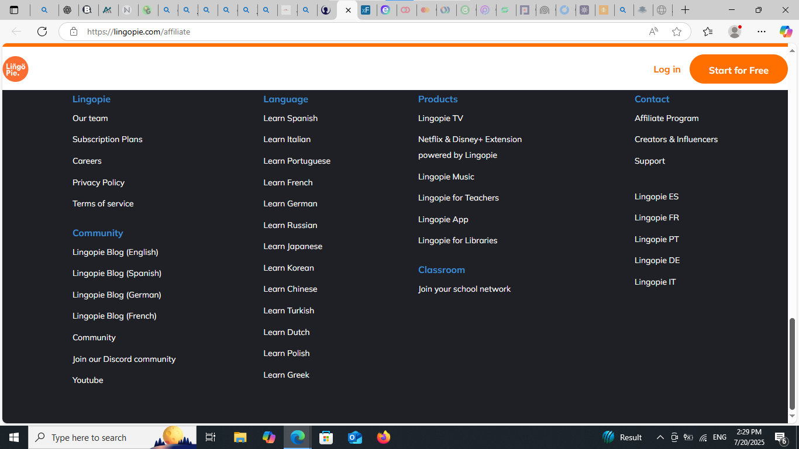The width and height of the screenshot is (799, 449).
Task: Open Terms of service link
Action: pos(103,203)
